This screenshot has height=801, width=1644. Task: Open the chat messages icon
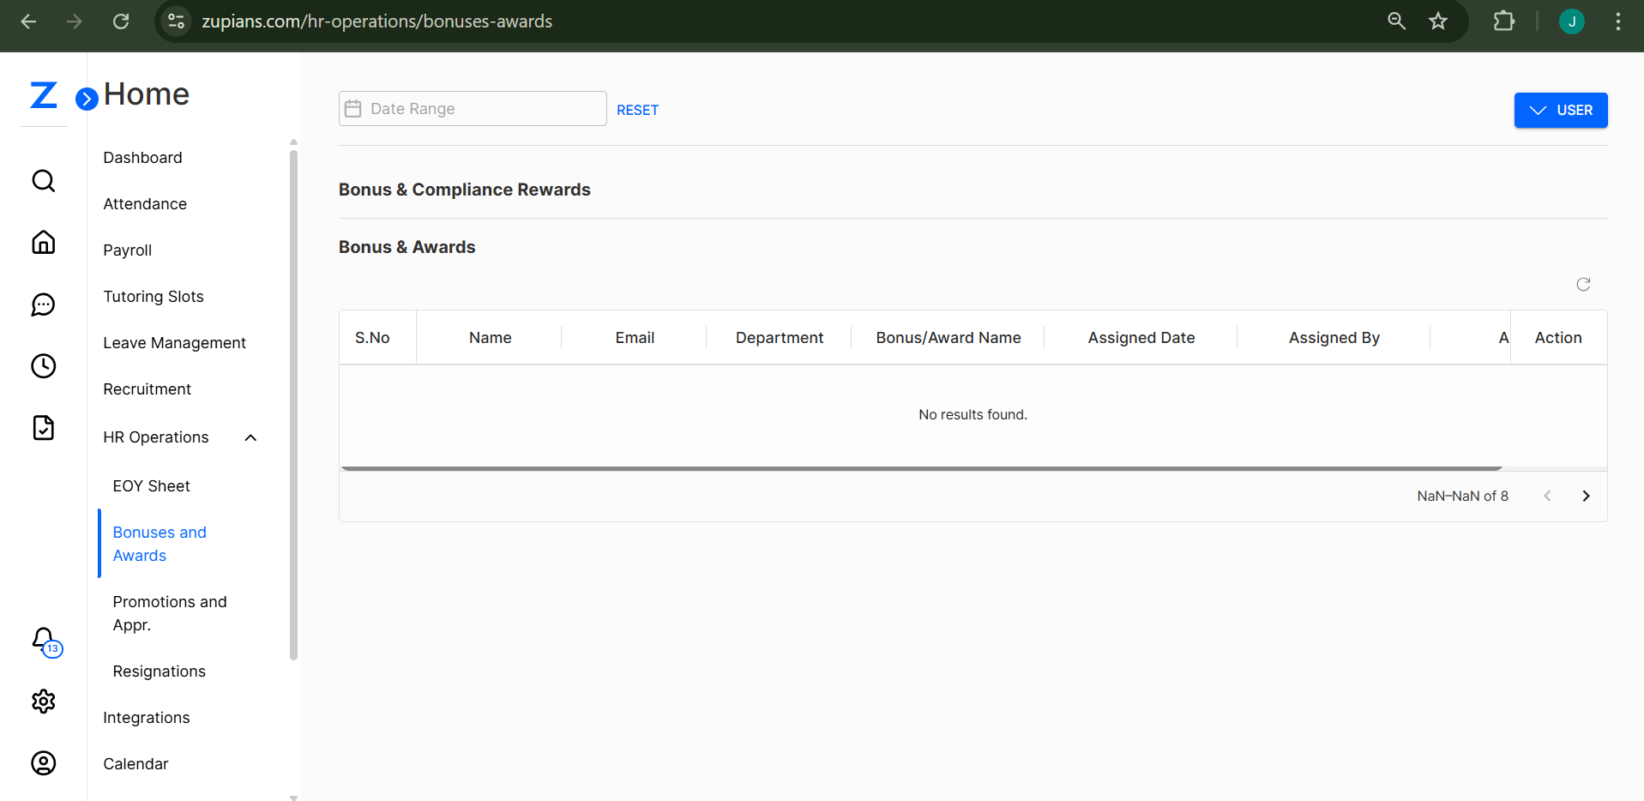(43, 304)
